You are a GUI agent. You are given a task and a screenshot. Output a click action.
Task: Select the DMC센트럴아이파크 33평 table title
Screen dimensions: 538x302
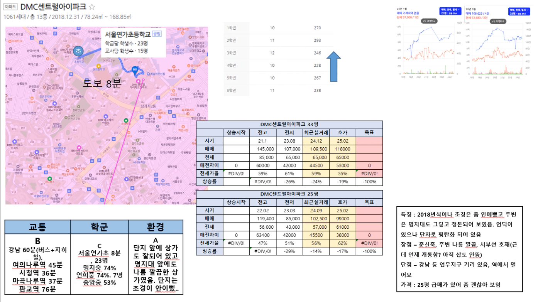(289, 124)
